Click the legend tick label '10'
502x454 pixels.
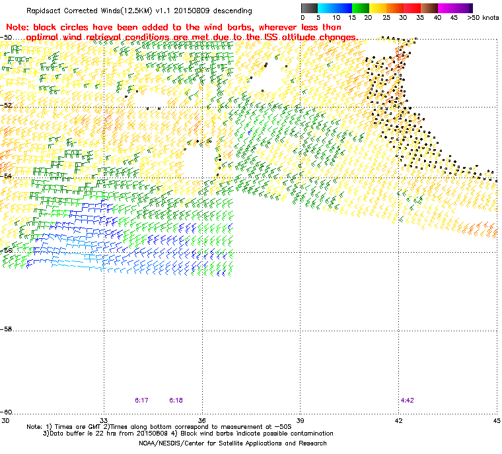point(336,18)
